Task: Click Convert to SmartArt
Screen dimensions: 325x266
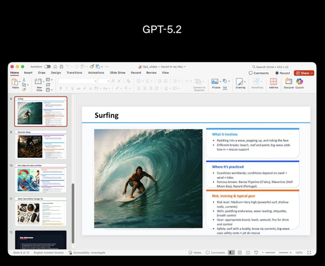Action: point(199,85)
